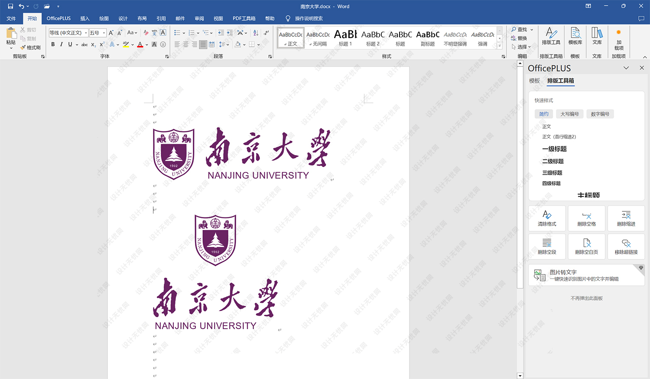Open the 模板库 template library
Image resolution: width=650 pixels, height=379 pixels.
click(575, 36)
